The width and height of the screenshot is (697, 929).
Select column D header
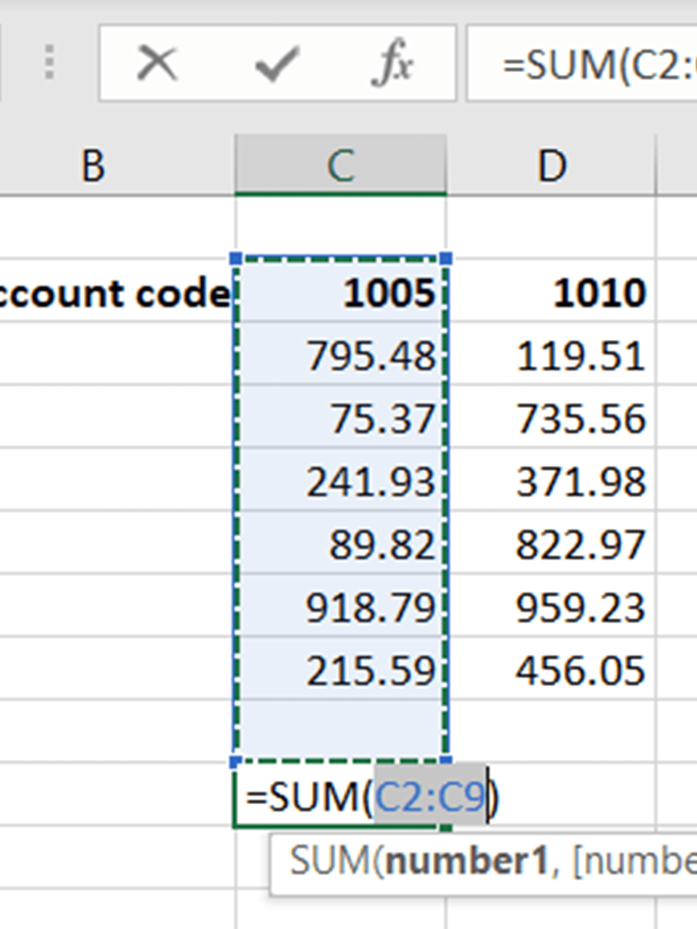click(x=551, y=166)
